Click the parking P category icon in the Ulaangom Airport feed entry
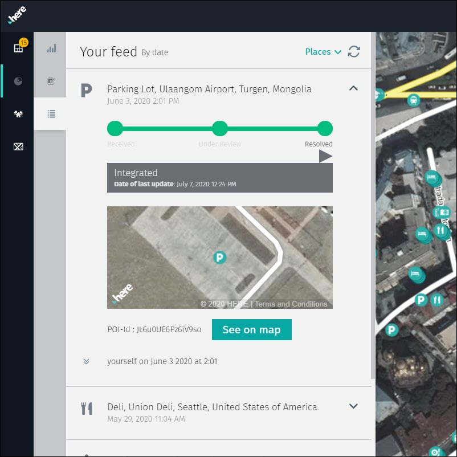The image size is (457, 457). click(86, 91)
